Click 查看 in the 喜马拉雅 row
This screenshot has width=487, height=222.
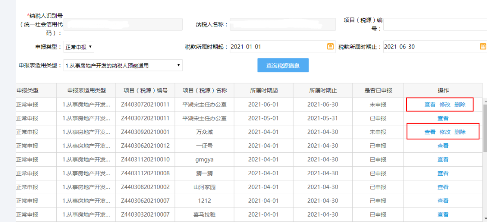443,214
